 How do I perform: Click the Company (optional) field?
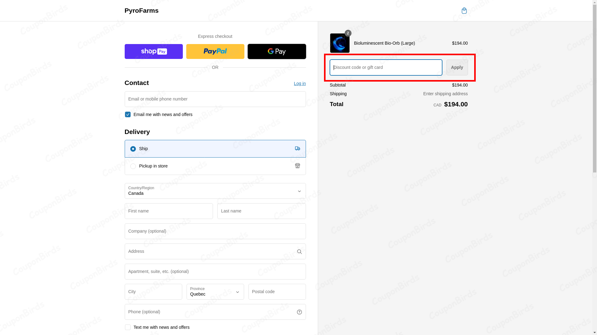(215, 231)
